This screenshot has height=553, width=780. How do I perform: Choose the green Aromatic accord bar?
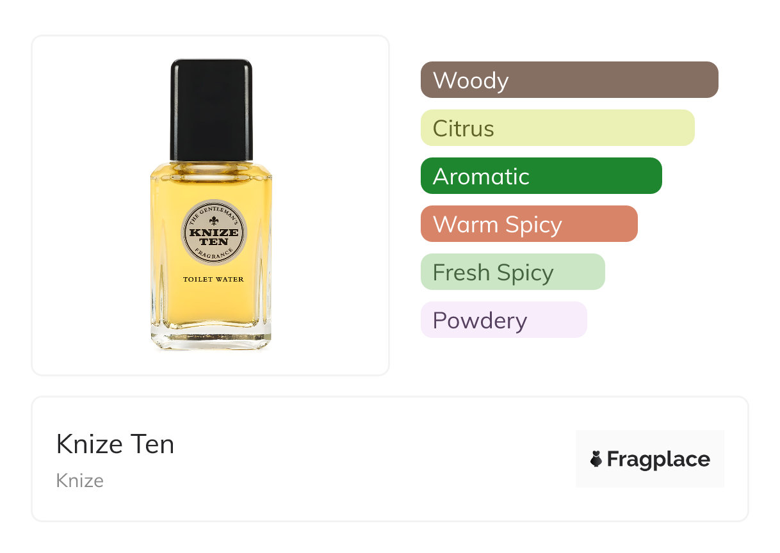[x=540, y=176]
